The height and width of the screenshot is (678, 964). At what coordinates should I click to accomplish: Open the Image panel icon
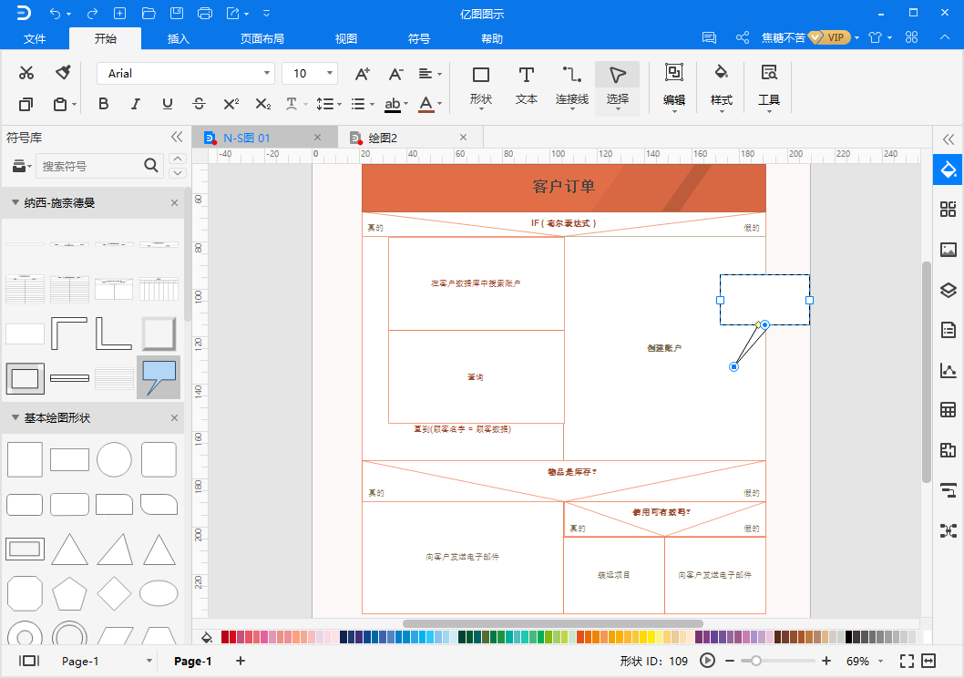[x=948, y=250]
